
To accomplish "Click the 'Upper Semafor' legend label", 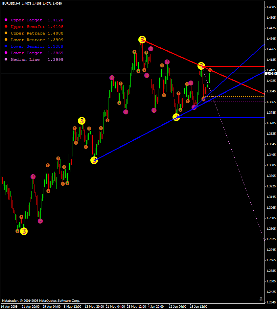I will point(28,27).
